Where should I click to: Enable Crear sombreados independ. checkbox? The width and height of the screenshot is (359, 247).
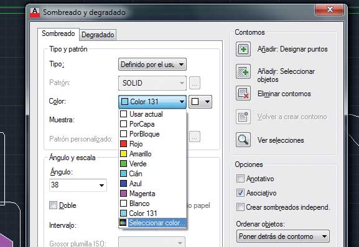coord(240,207)
